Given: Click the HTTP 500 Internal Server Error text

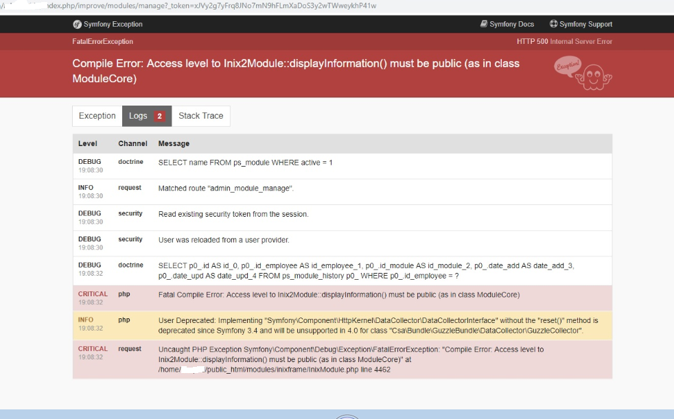Looking at the screenshot, I should point(564,42).
